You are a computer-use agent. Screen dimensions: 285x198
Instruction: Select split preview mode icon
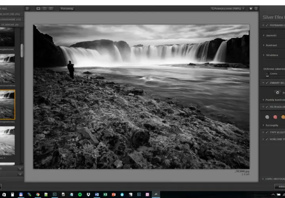click(44, 9)
